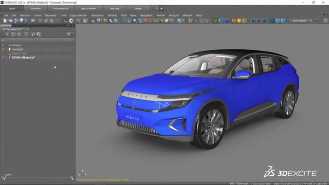Viewport: 329px width, 185px height.
Task: Click the teal square toolbar icon
Action: coord(253,21)
